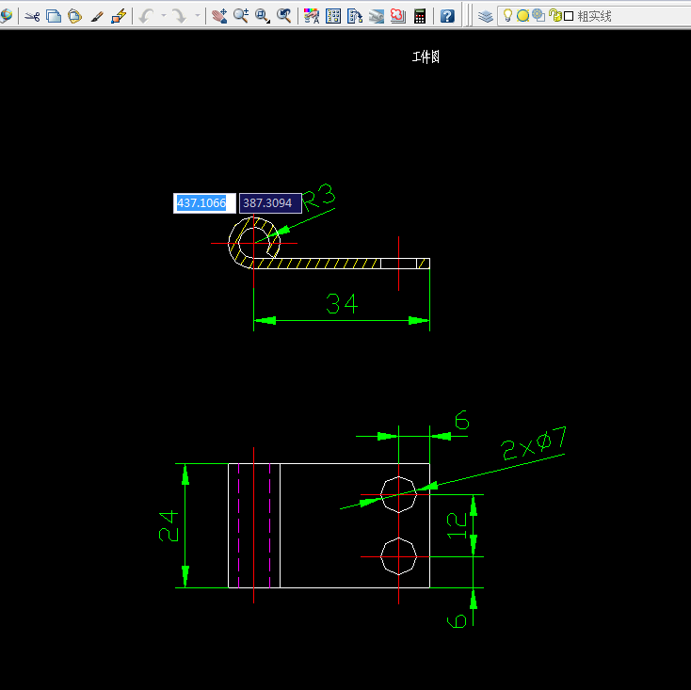The height and width of the screenshot is (690, 691).
Task: Open the Block Editor lightning icon
Action: click(x=119, y=17)
